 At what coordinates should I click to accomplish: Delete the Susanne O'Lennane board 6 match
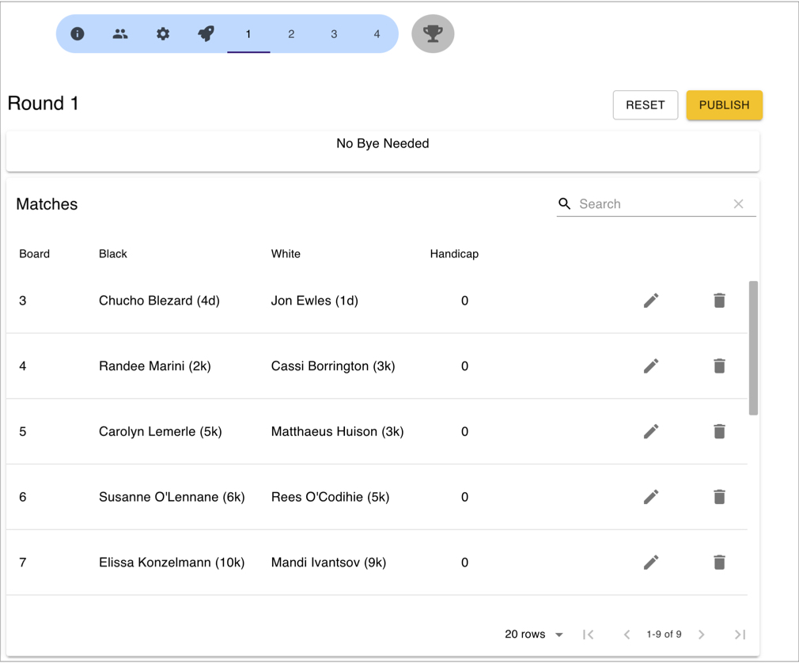tap(719, 497)
